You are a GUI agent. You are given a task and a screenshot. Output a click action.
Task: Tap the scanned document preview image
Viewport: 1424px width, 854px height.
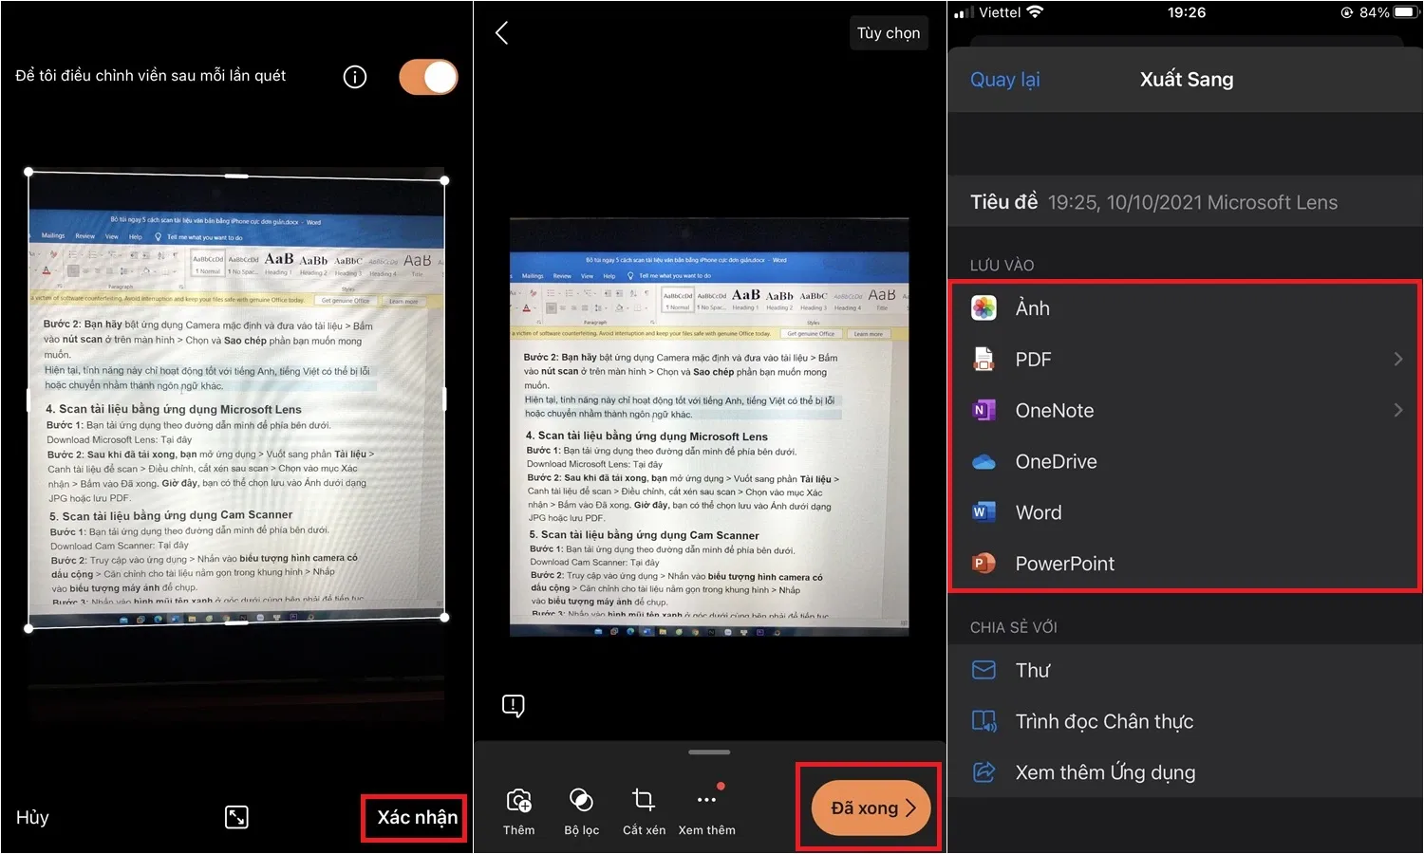[709, 427]
